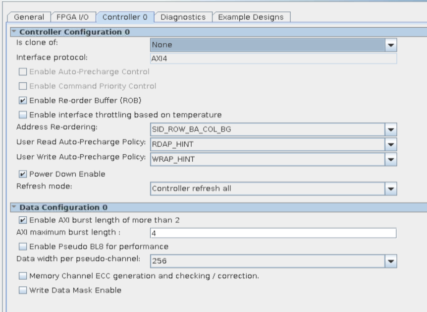Collapse the Data Configuration 0 section

point(13,207)
